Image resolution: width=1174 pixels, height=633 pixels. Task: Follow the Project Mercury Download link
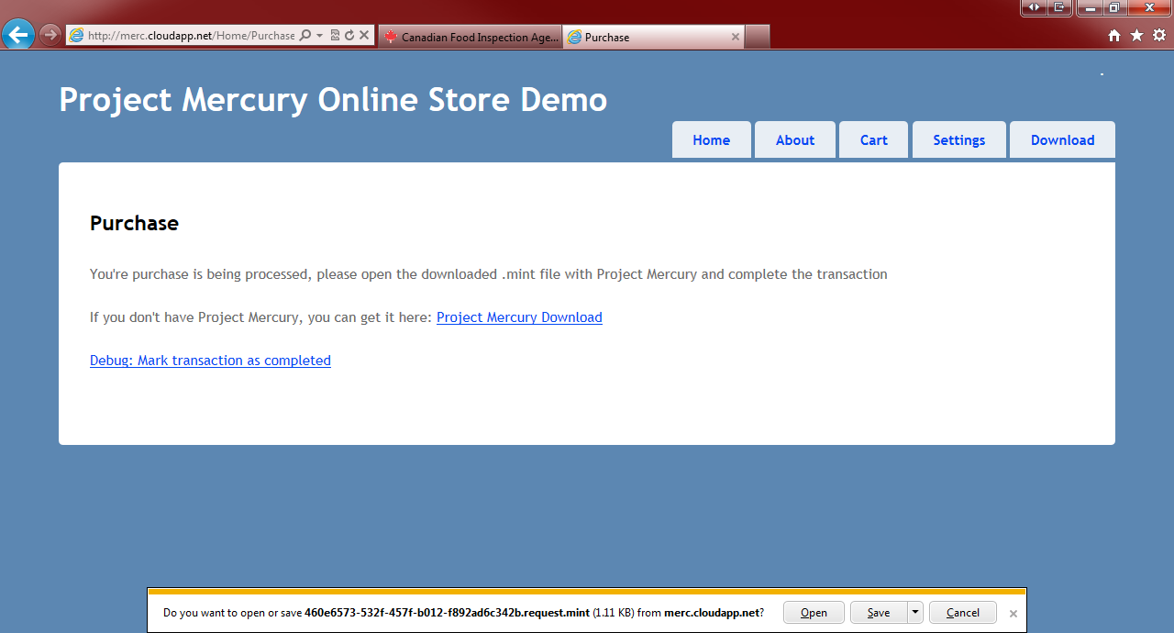[x=519, y=317]
